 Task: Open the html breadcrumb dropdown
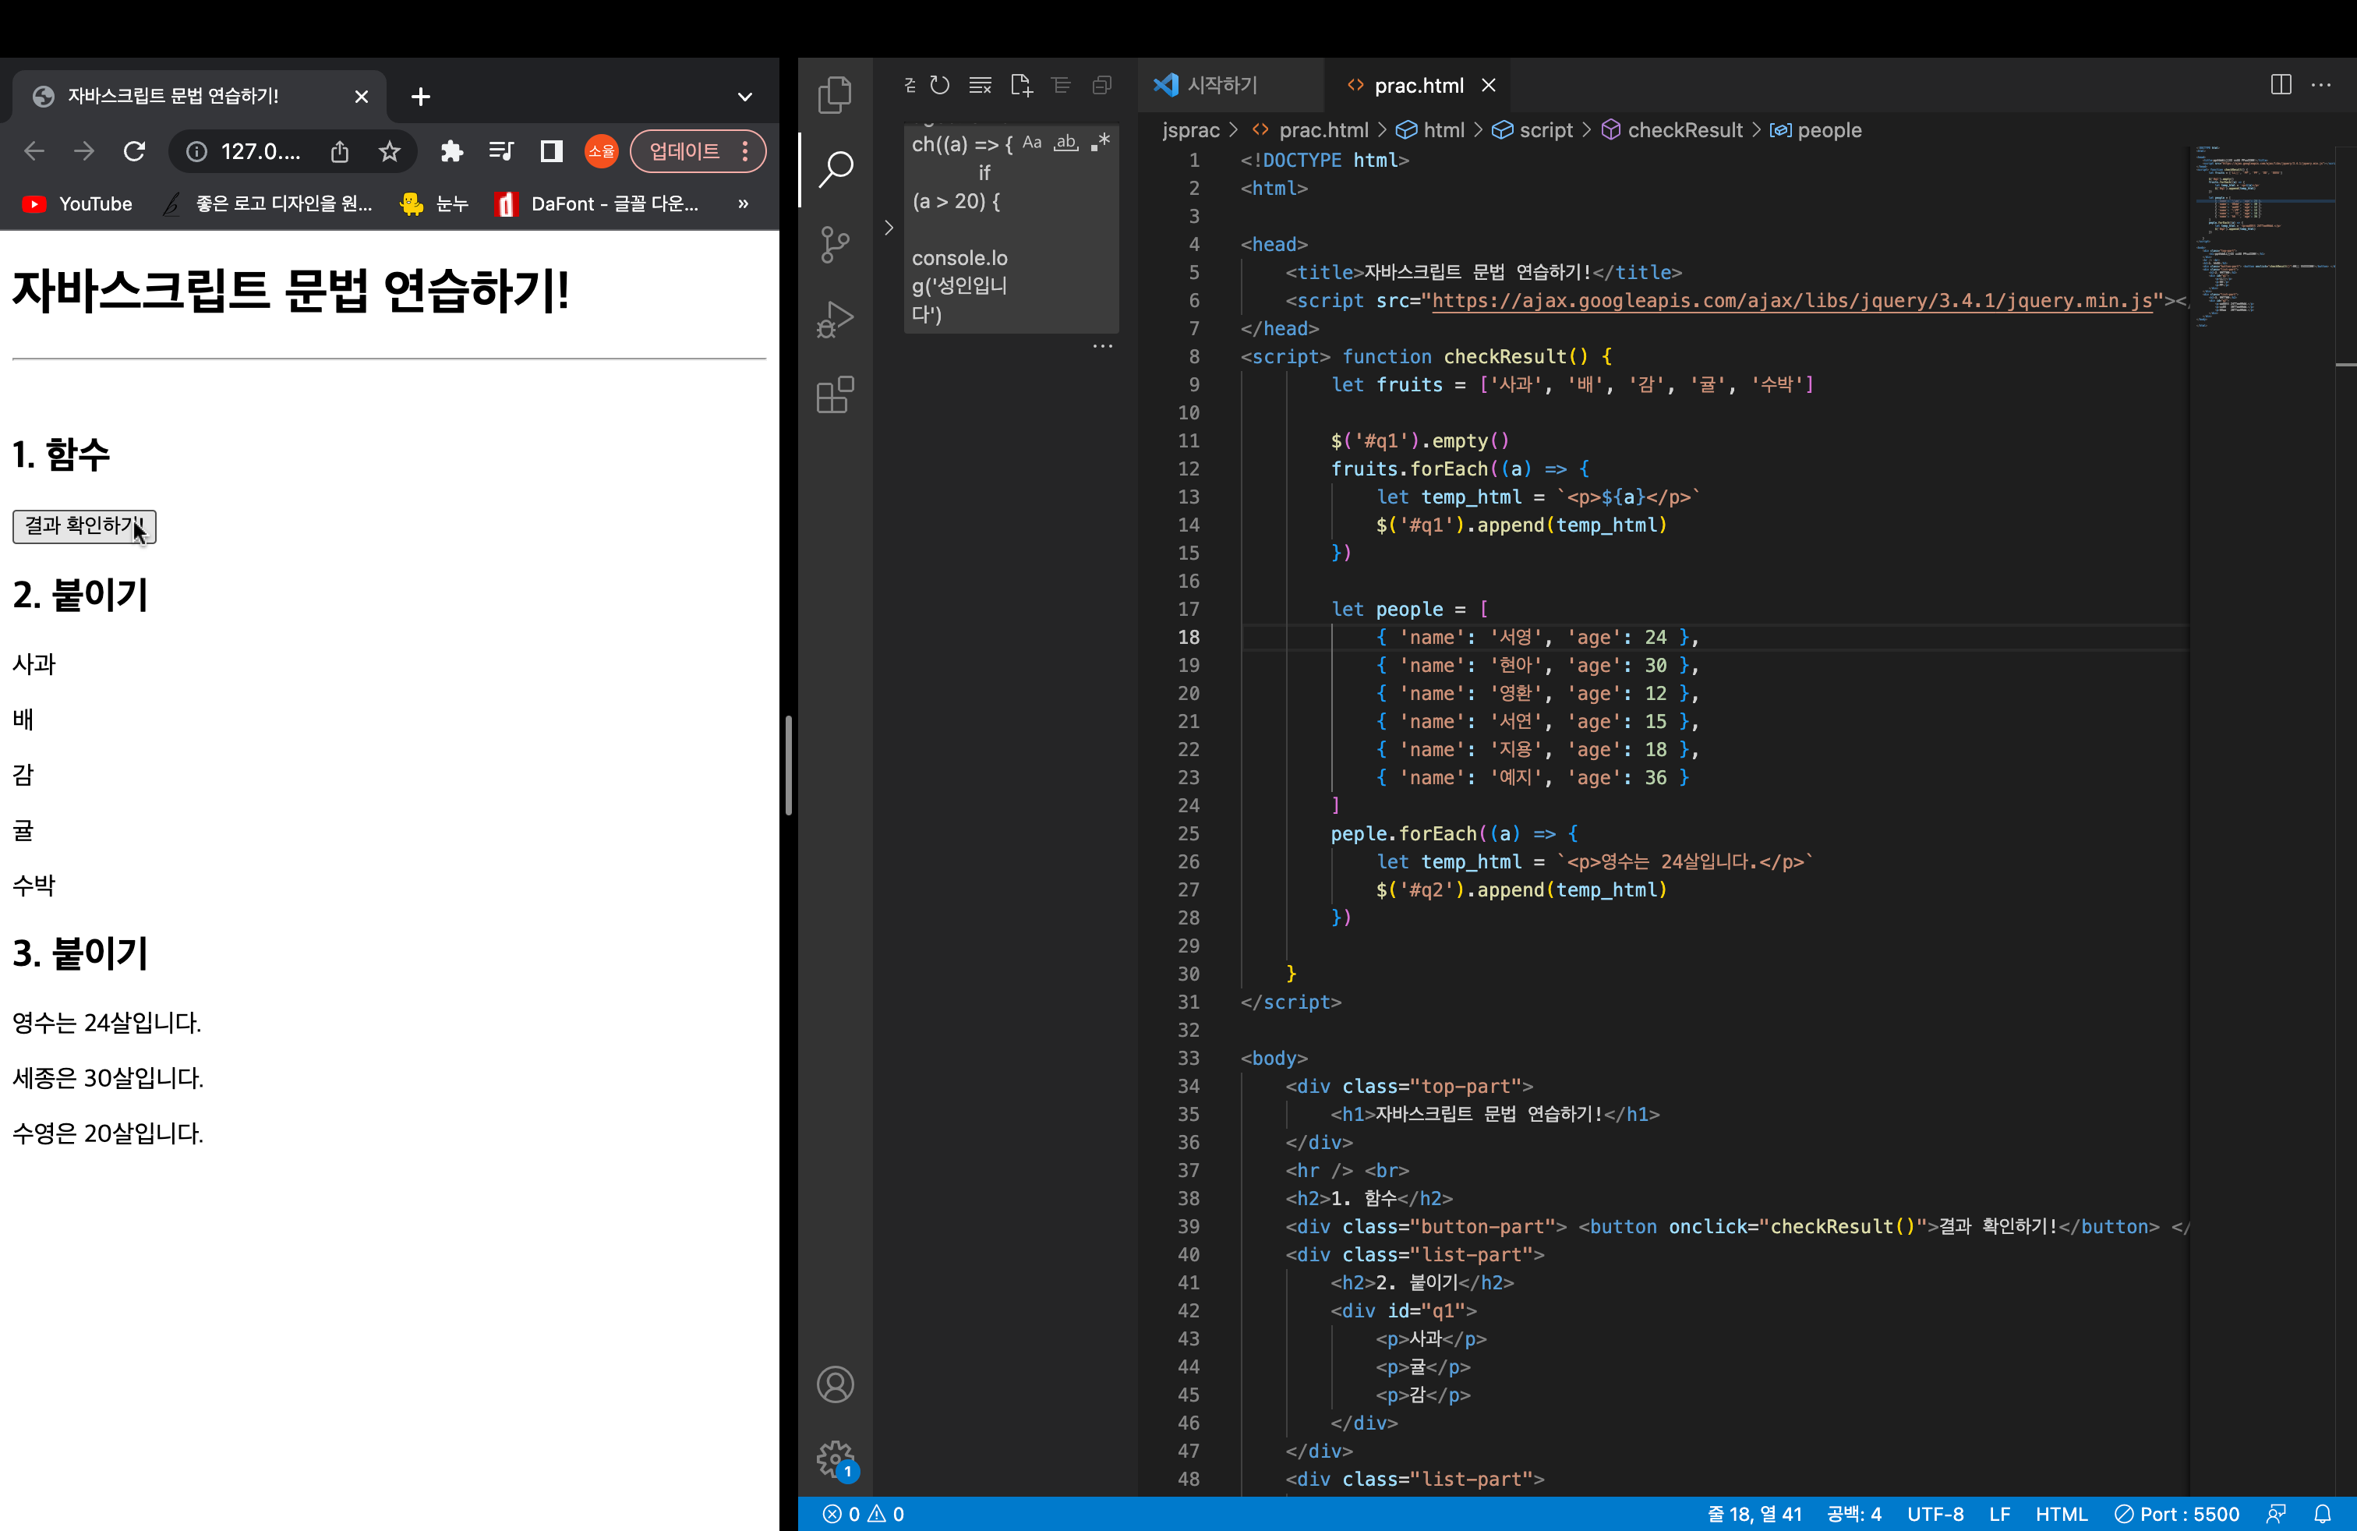1430,129
